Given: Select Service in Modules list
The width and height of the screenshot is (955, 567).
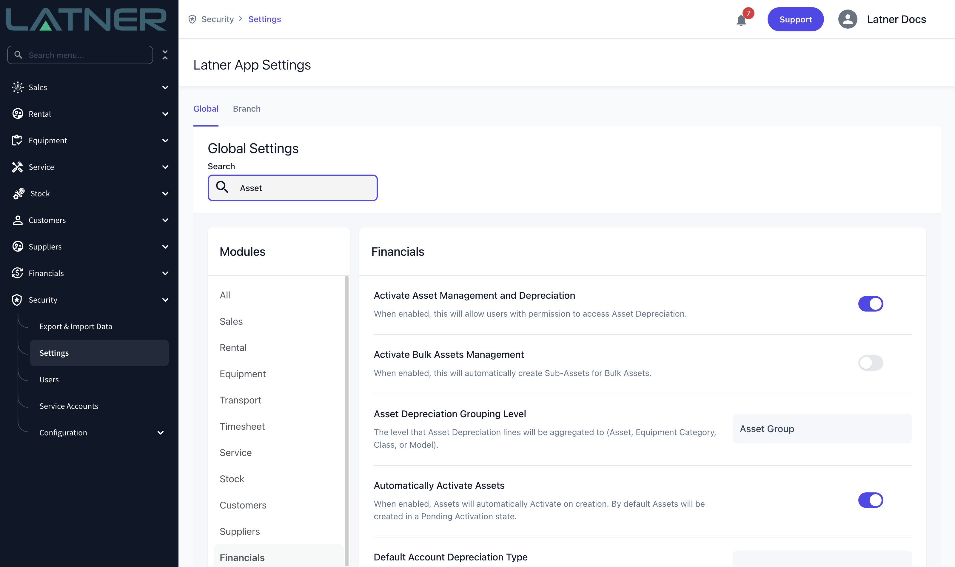Looking at the screenshot, I should tap(278, 452).
